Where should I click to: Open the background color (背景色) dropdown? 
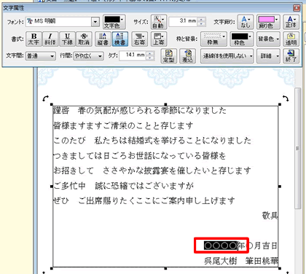pyautogui.click(x=268, y=39)
